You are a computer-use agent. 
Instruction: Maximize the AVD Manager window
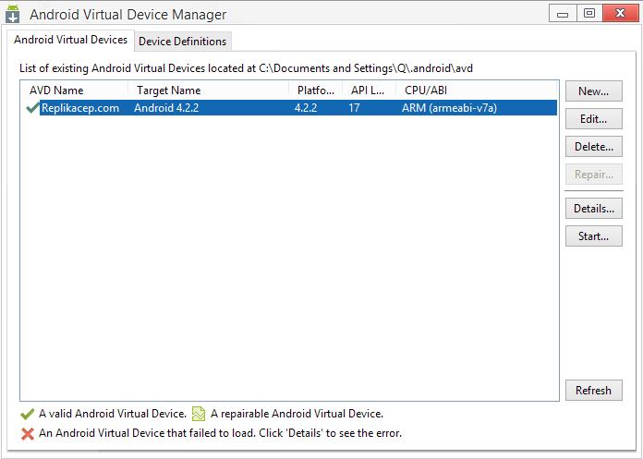pos(588,13)
